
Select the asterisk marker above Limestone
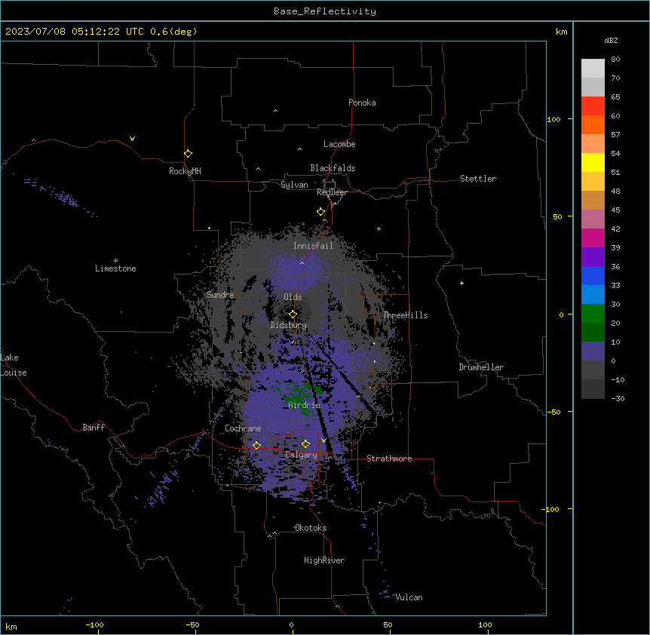[115, 261]
